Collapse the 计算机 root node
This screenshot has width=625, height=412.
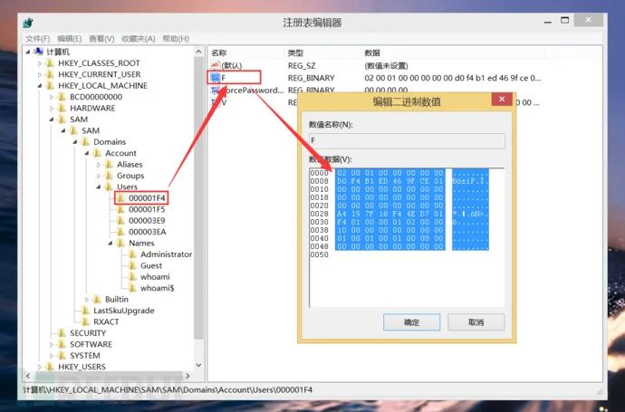coord(28,52)
